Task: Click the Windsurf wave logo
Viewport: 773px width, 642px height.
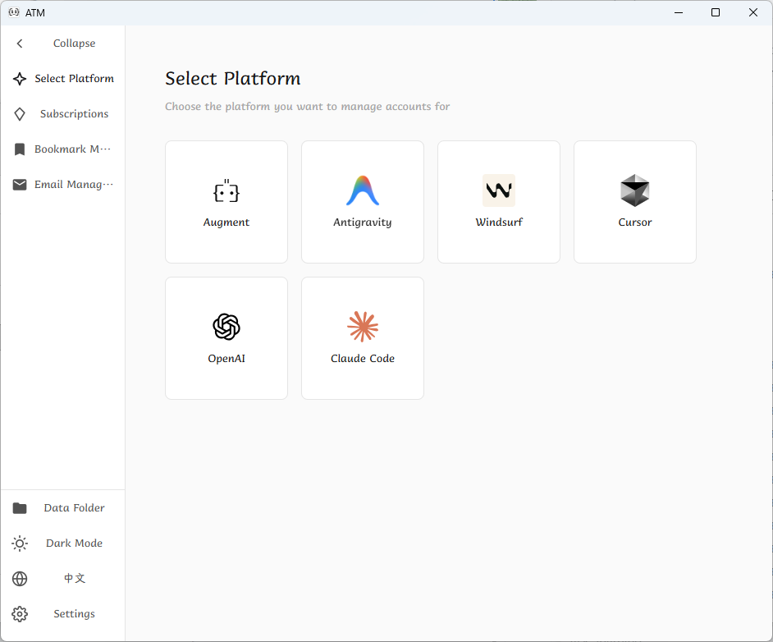Action: pyautogui.click(x=499, y=190)
